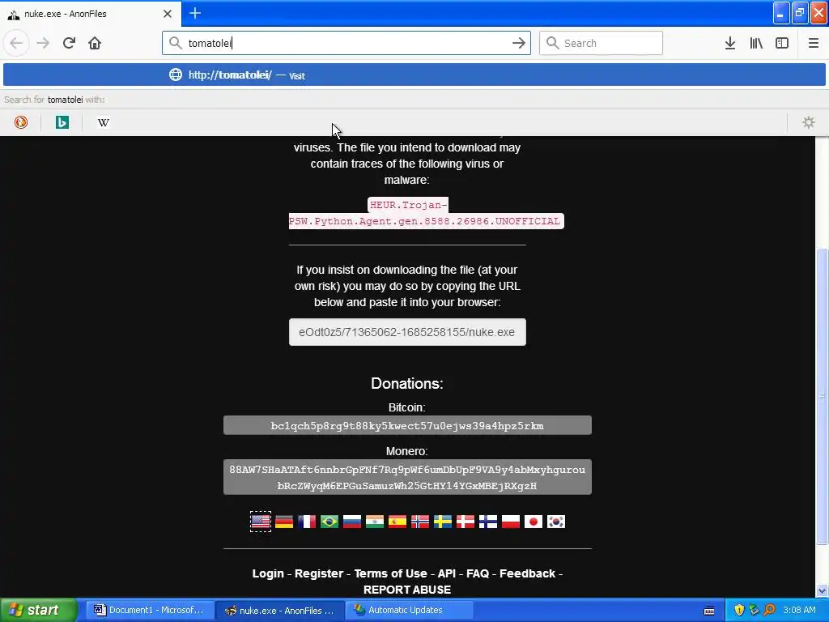Search with Bing engine icon
Screen dimensions: 829x622
[62, 122]
